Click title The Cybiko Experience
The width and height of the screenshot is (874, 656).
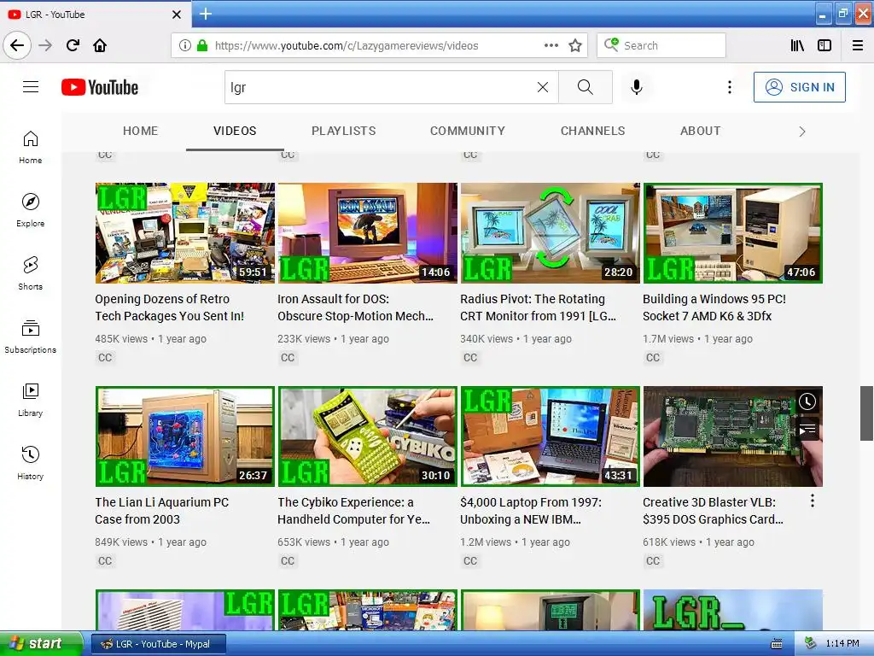tap(353, 511)
